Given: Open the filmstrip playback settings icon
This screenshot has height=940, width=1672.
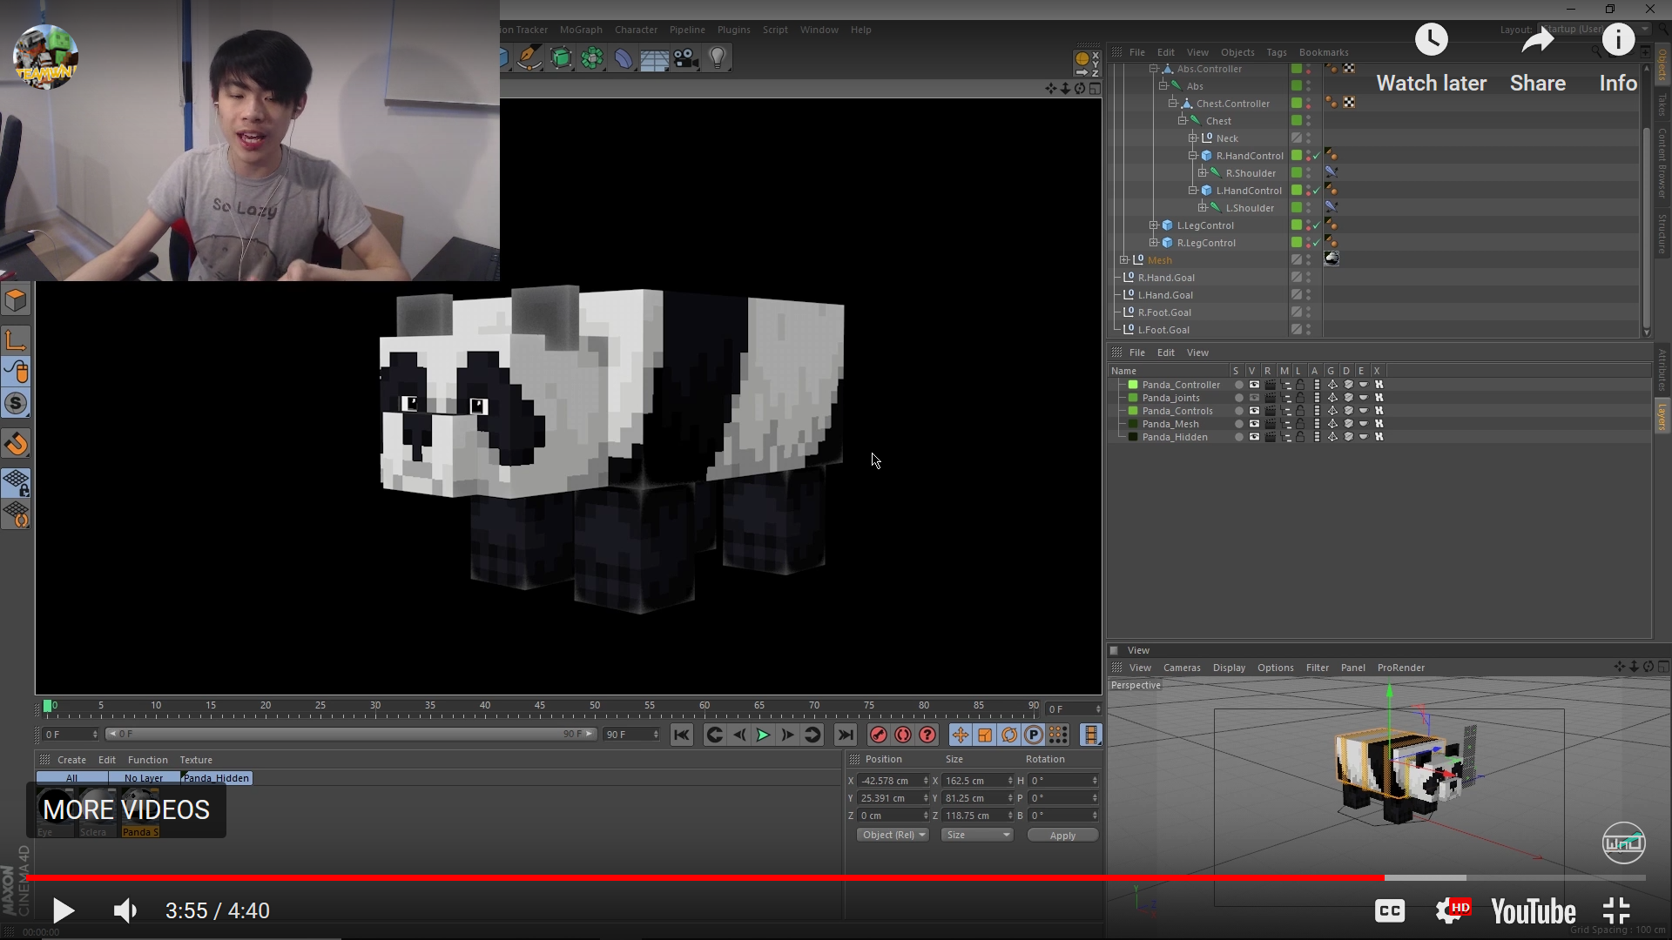Looking at the screenshot, I should (1091, 735).
